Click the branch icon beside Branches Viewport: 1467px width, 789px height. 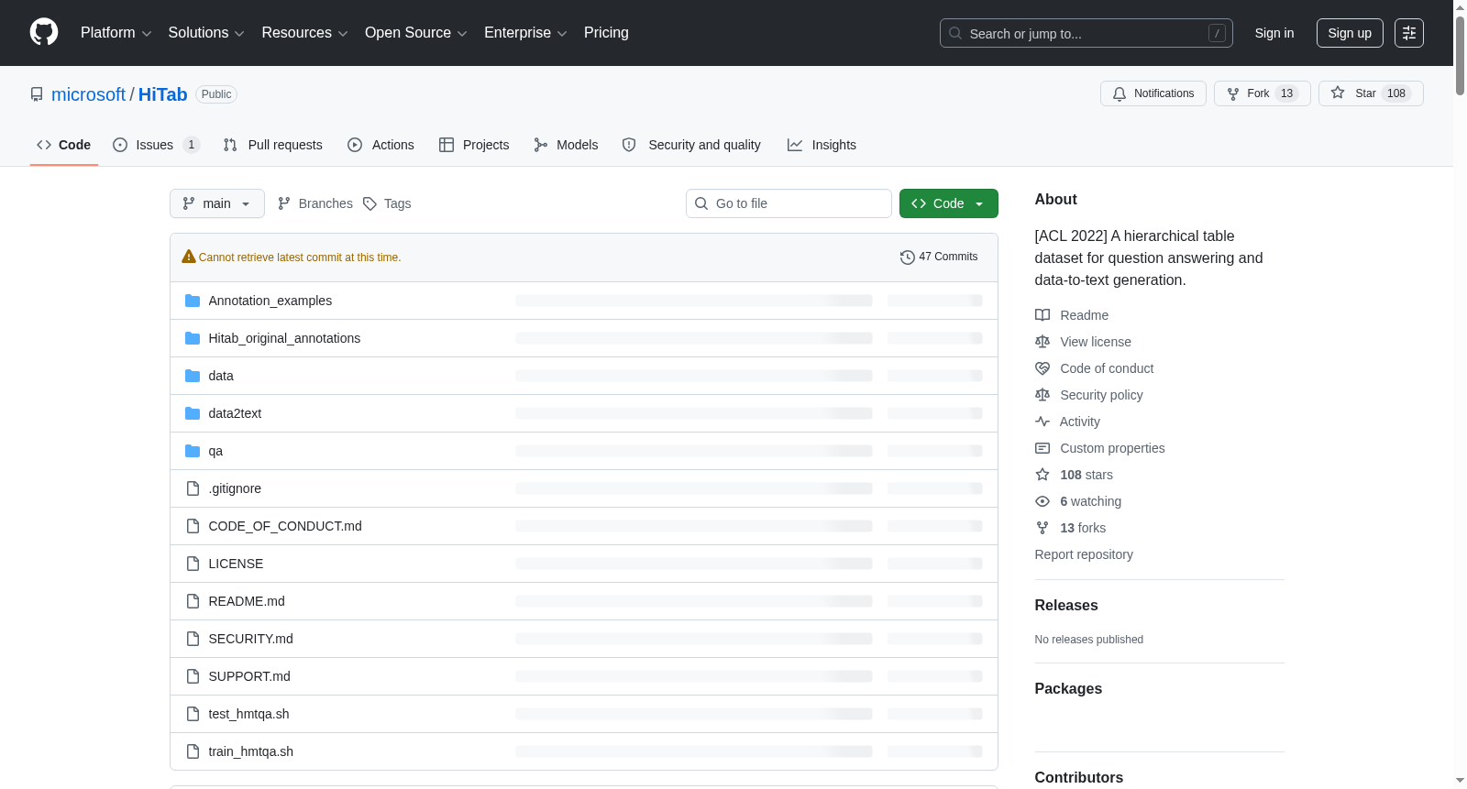coord(284,203)
